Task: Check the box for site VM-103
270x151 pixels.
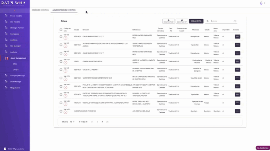Action: click(x=61, y=36)
